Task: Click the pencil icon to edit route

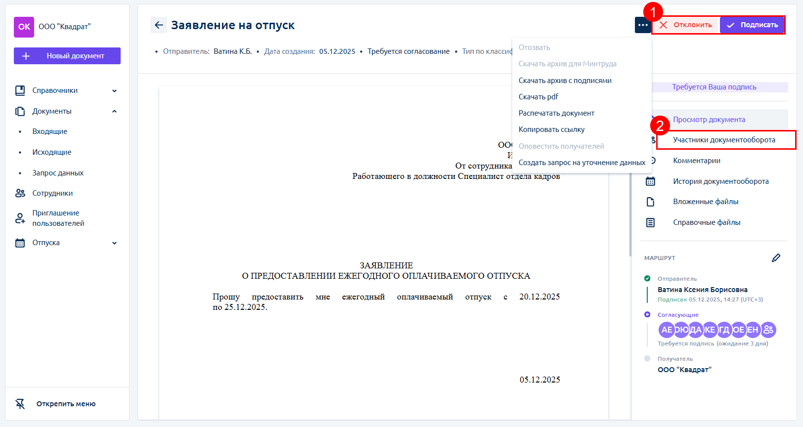Action: [x=776, y=258]
